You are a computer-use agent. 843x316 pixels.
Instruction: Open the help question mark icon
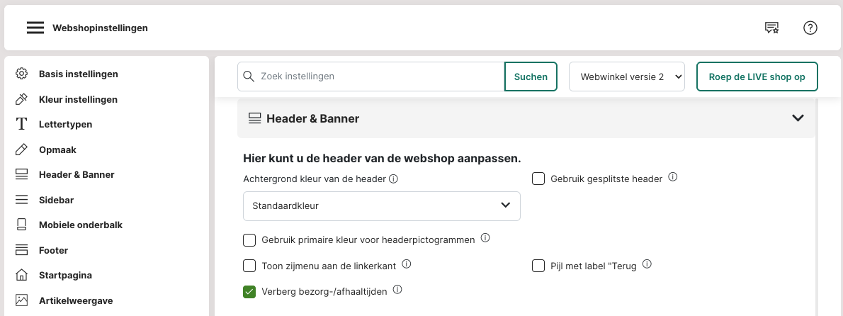[x=810, y=28]
